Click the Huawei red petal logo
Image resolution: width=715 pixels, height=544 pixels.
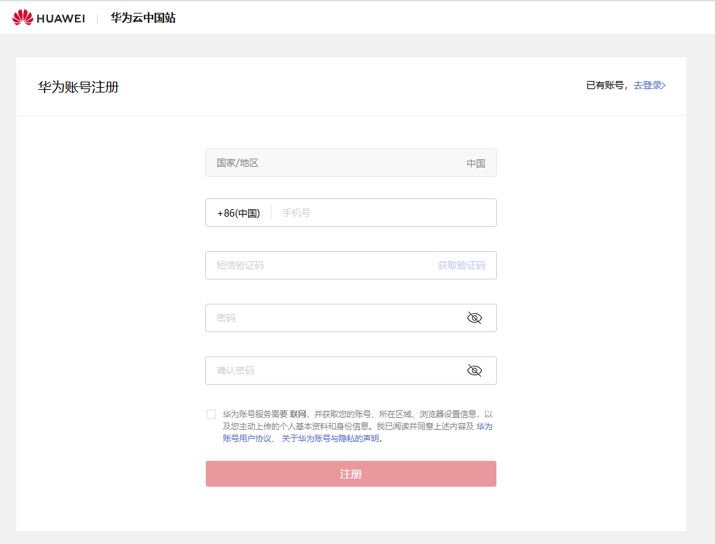(22, 18)
